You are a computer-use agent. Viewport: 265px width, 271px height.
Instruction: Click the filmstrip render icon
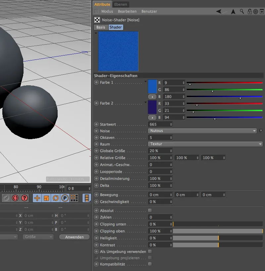pyautogui.click(x=87, y=198)
